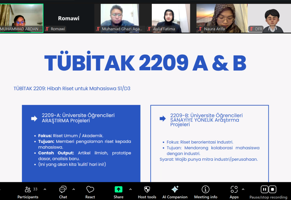The image size is (291, 200).
Task: Open Host tools shield icon
Action: click(147, 189)
